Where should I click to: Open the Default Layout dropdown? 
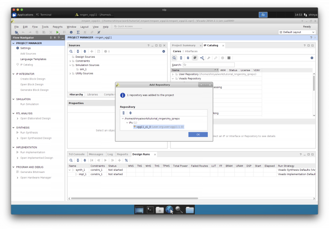297,32
